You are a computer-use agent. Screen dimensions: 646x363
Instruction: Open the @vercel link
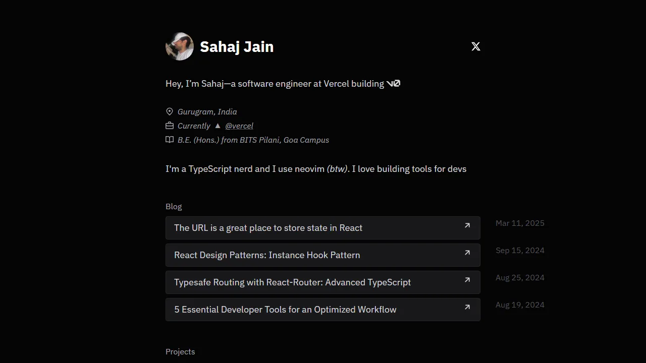pos(239,126)
